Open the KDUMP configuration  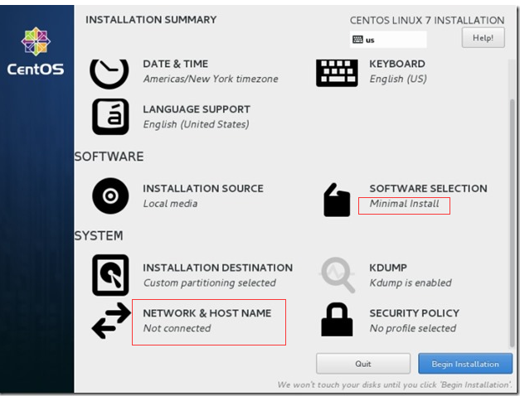388,268
